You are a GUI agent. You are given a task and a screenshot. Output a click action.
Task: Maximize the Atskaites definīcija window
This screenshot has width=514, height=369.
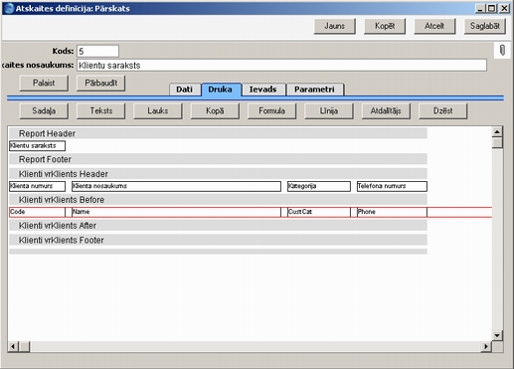[492, 8]
